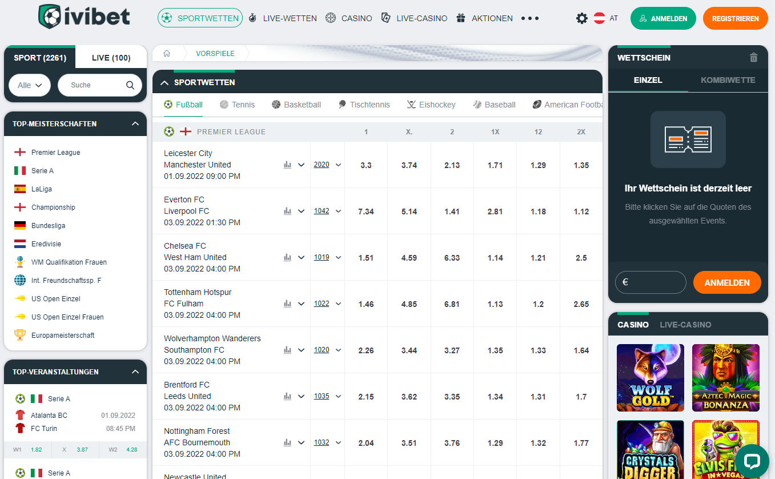Expand additional markets for Everton vs Liverpool
Image resolution: width=775 pixels, height=479 pixels.
pyautogui.click(x=302, y=210)
